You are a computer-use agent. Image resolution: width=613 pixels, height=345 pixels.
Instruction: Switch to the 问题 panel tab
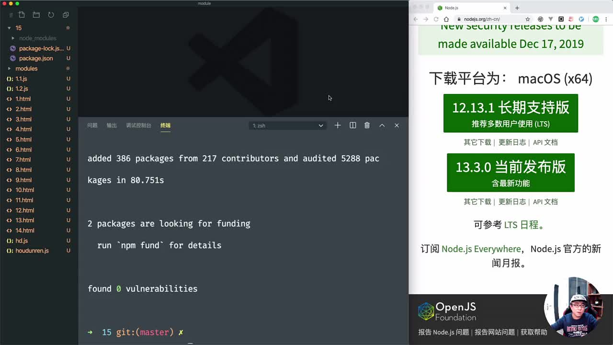pyautogui.click(x=92, y=125)
